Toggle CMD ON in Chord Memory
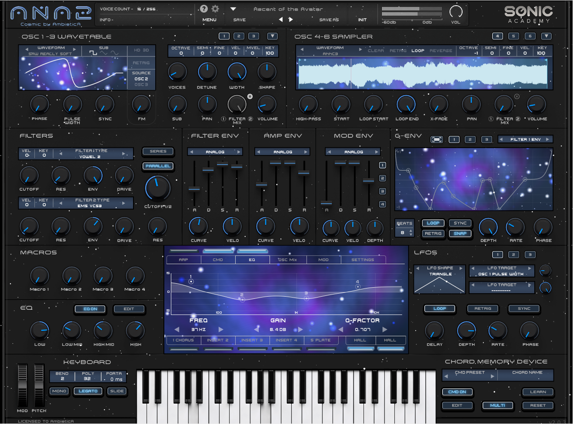573x424 pixels. [x=457, y=392]
